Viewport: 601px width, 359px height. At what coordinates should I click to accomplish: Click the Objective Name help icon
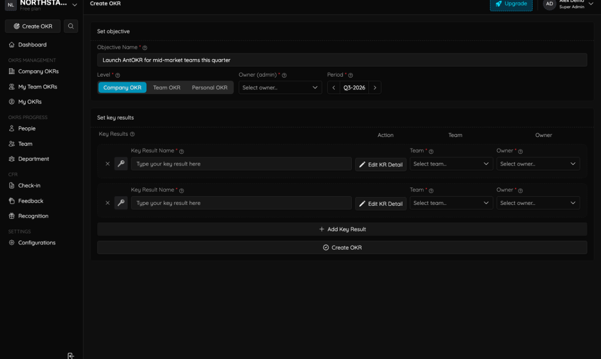pyautogui.click(x=145, y=47)
